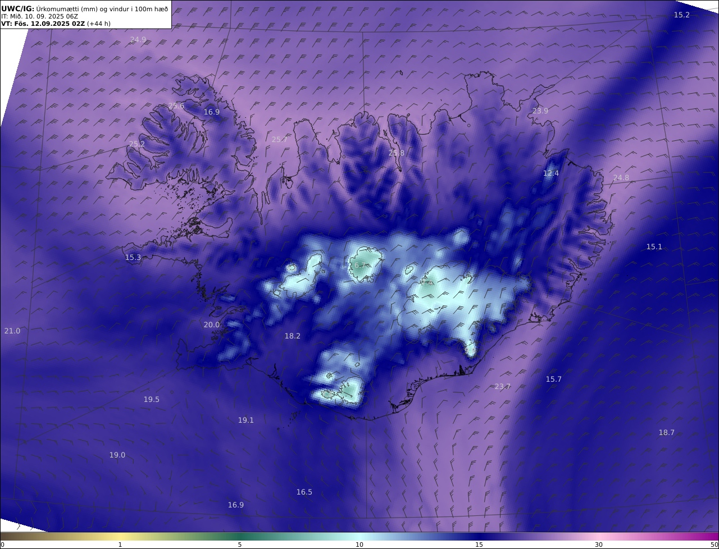Select the 24.9 value label
This screenshot has height=549, width=719.
pos(138,39)
